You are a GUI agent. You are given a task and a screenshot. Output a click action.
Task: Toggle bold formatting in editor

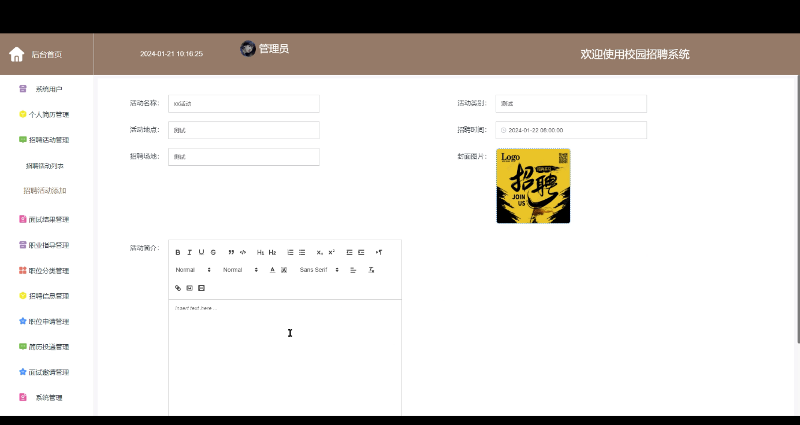[178, 252]
